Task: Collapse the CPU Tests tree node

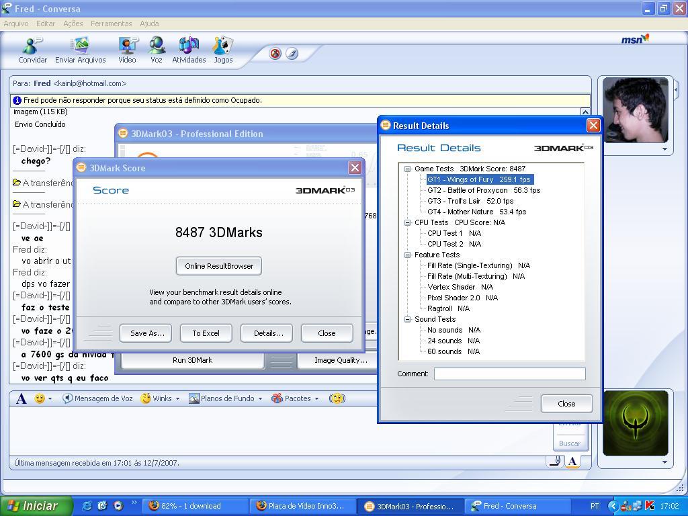Action: pos(408,223)
